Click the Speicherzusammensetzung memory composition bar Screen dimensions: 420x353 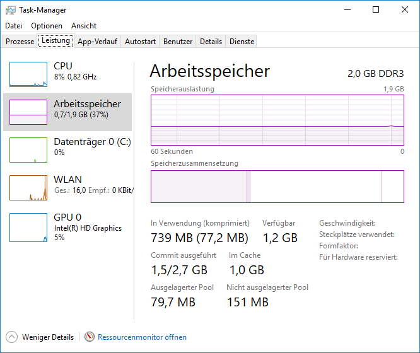[277, 187]
